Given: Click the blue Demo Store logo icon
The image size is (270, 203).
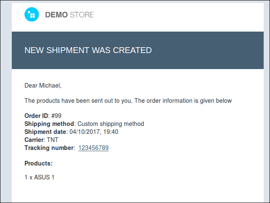Looking at the screenshot, I should [32, 14].
